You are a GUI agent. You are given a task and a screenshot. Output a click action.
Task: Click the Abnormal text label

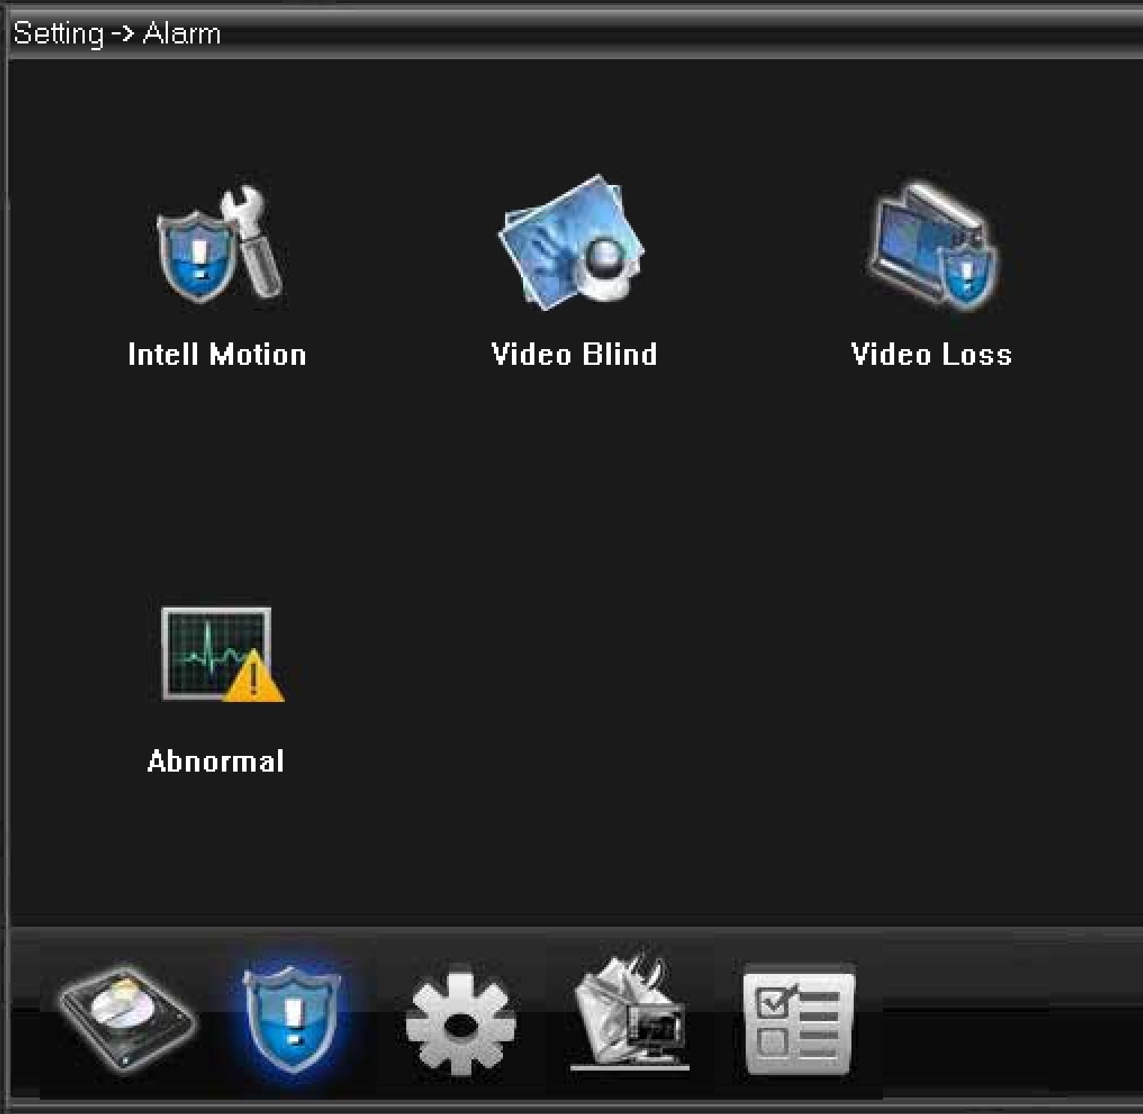click(216, 761)
